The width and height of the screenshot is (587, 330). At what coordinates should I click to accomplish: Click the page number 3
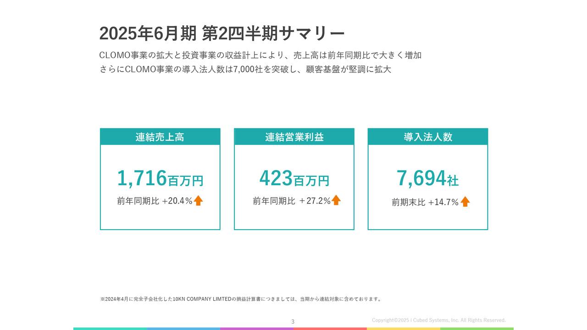(x=293, y=322)
